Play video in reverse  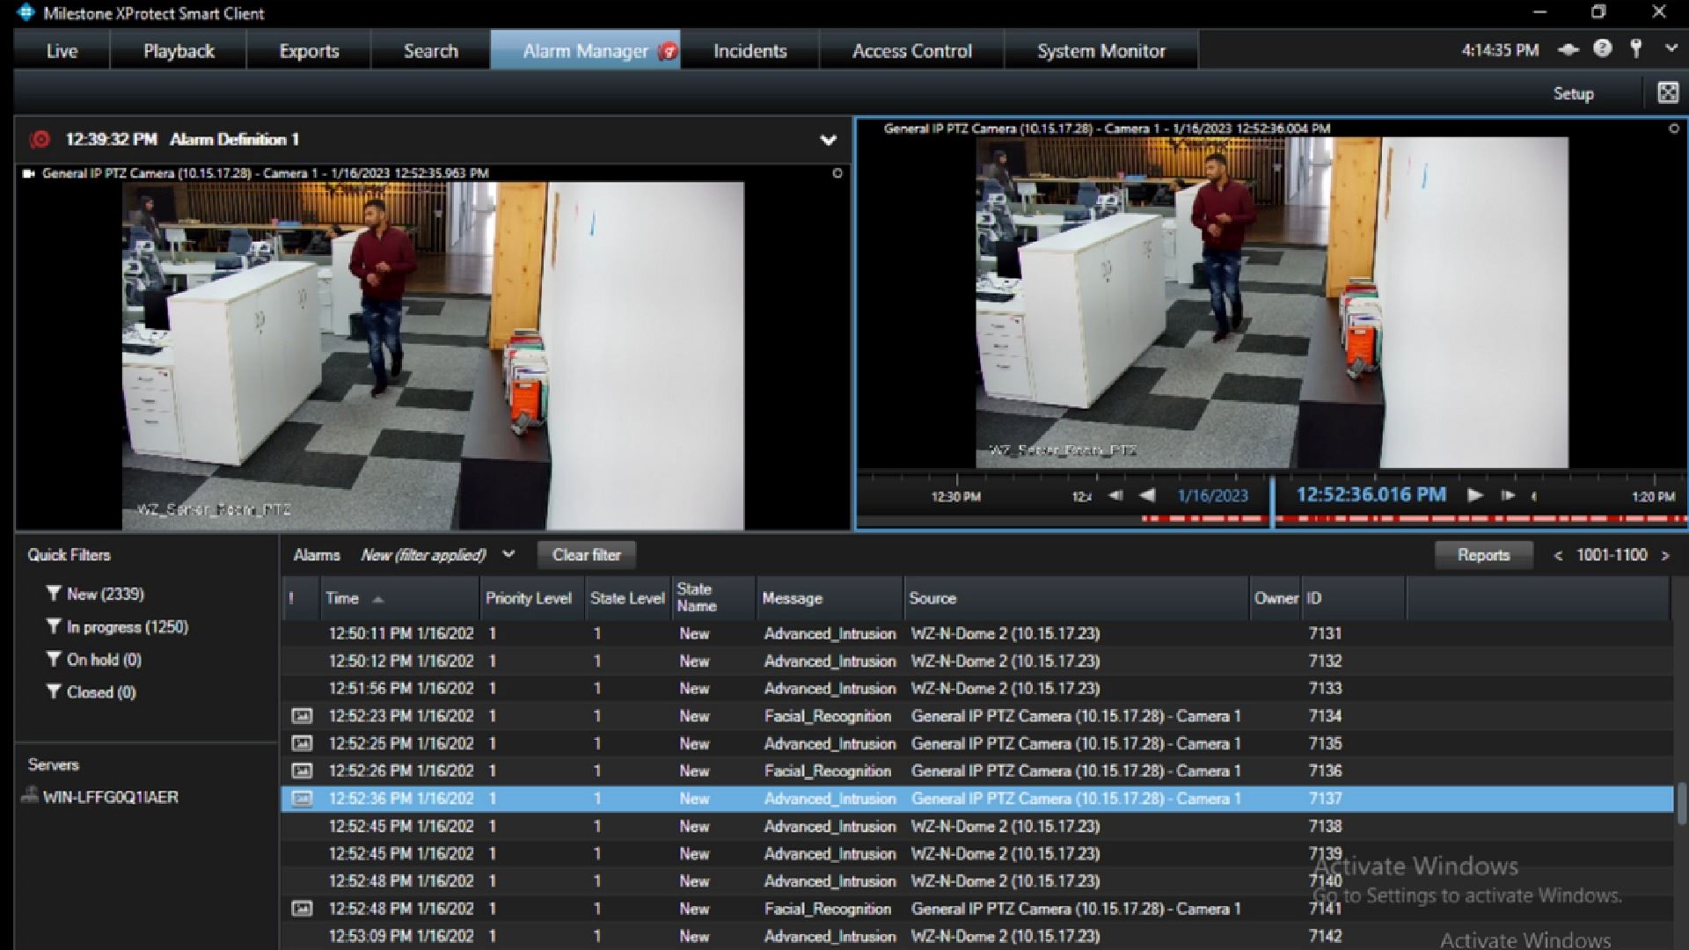[x=1147, y=496]
